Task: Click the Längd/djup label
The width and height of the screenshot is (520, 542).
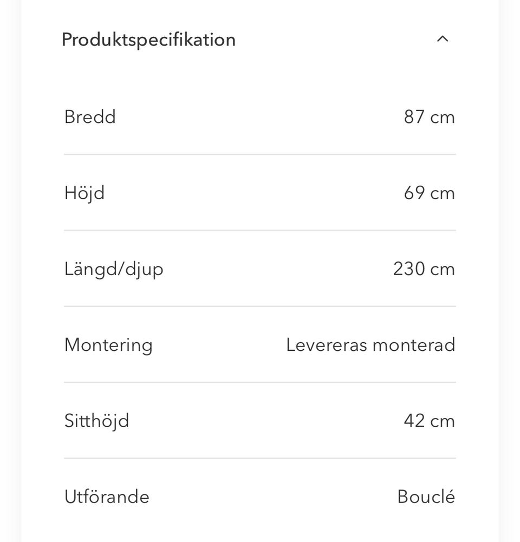Action: click(x=114, y=269)
